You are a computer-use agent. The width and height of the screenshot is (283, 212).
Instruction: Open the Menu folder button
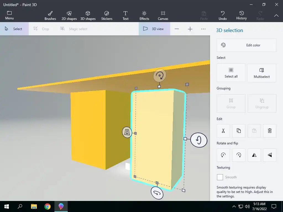tap(9, 15)
